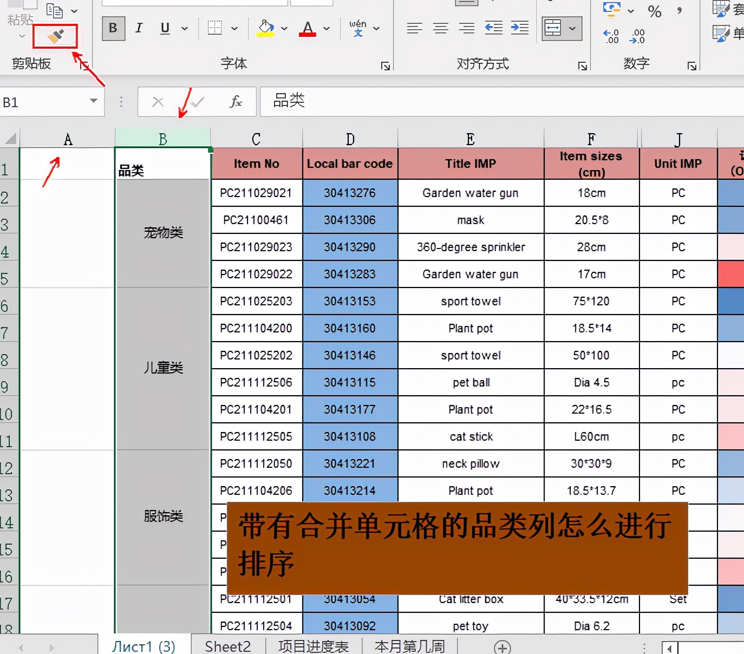The width and height of the screenshot is (744, 654).
Task: Click the Decrease Decimal icon
Action: (637, 36)
